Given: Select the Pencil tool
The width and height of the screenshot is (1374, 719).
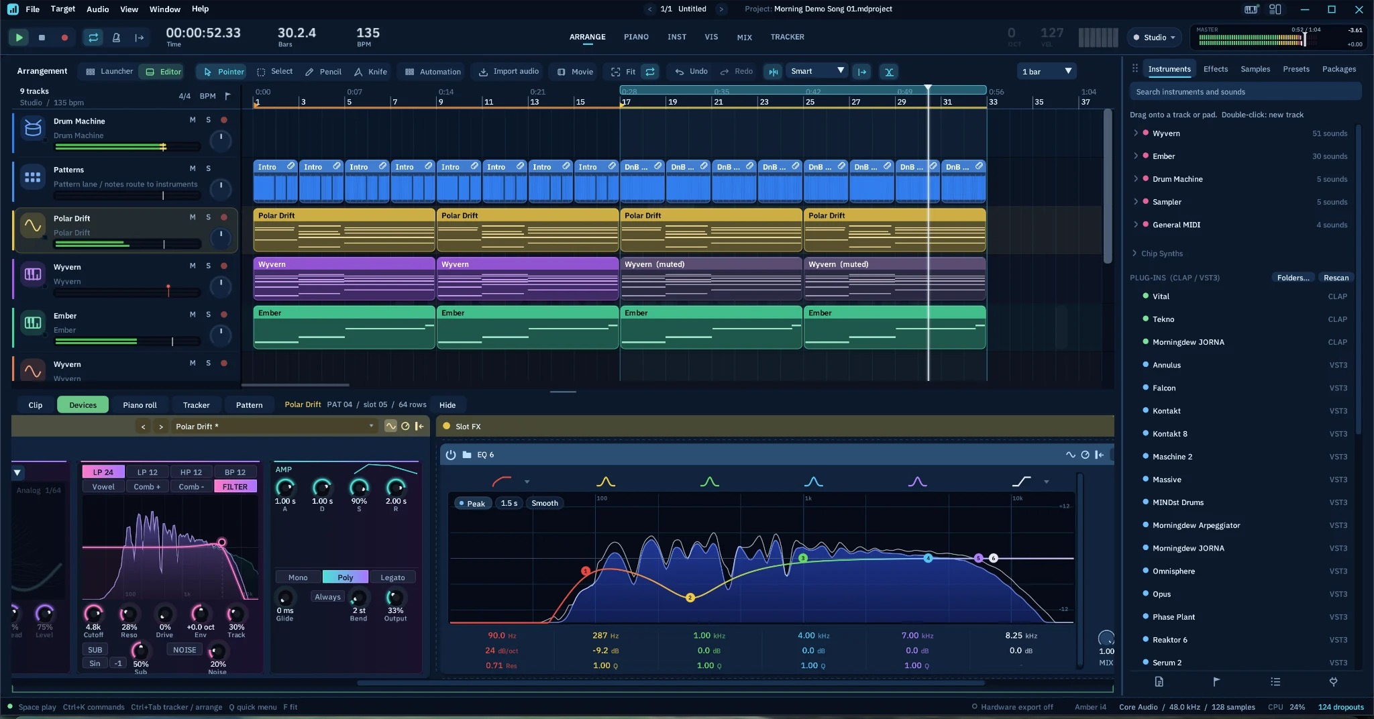Looking at the screenshot, I should tap(323, 72).
